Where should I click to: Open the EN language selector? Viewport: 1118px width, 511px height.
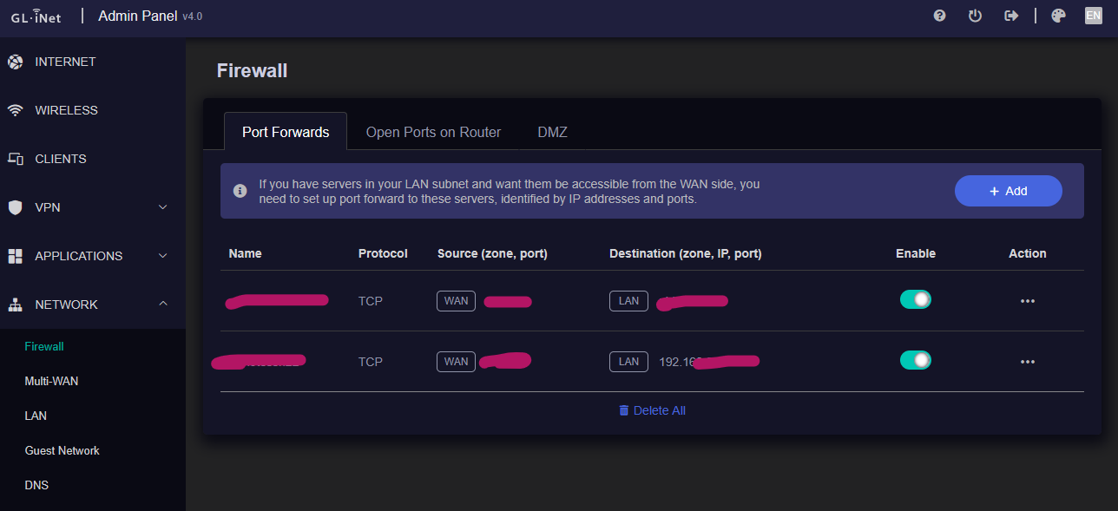(x=1093, y=16)
